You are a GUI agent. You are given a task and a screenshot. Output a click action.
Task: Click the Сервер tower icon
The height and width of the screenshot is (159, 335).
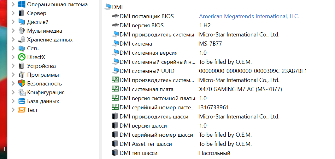(x=21, y=13)
